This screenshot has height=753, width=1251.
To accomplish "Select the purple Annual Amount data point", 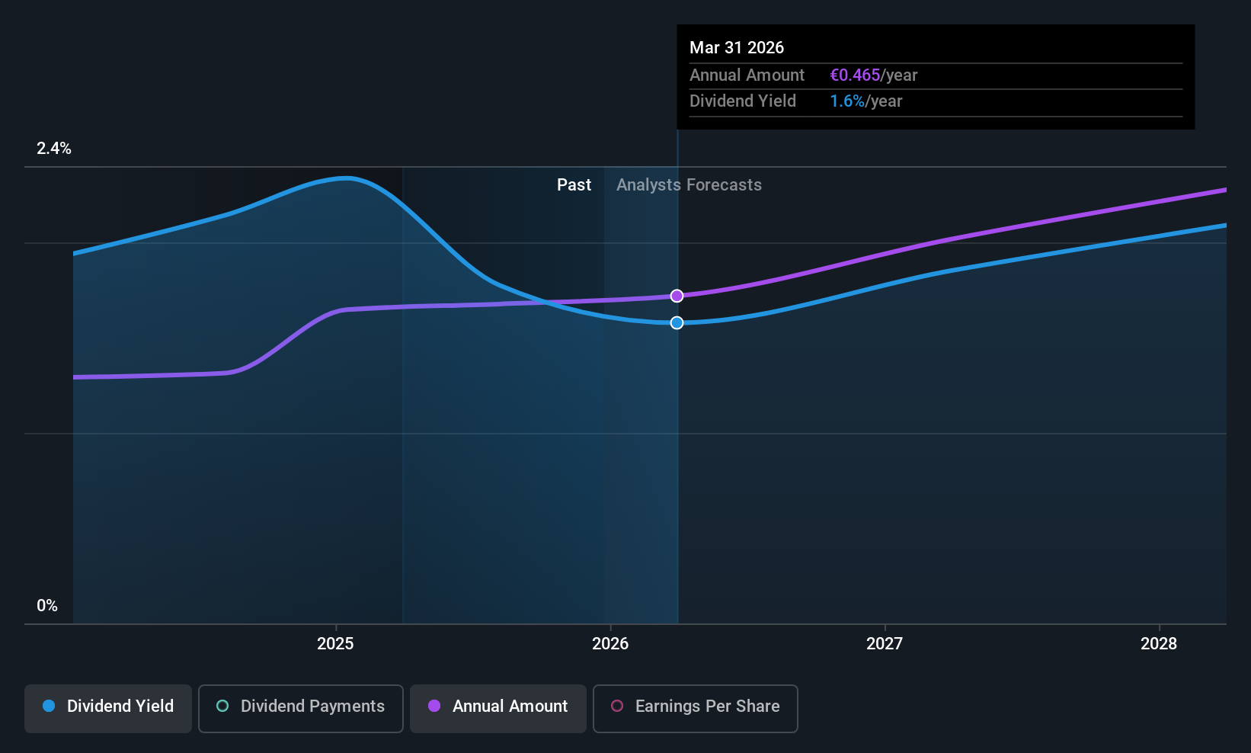I will click(x=677, y=296).
